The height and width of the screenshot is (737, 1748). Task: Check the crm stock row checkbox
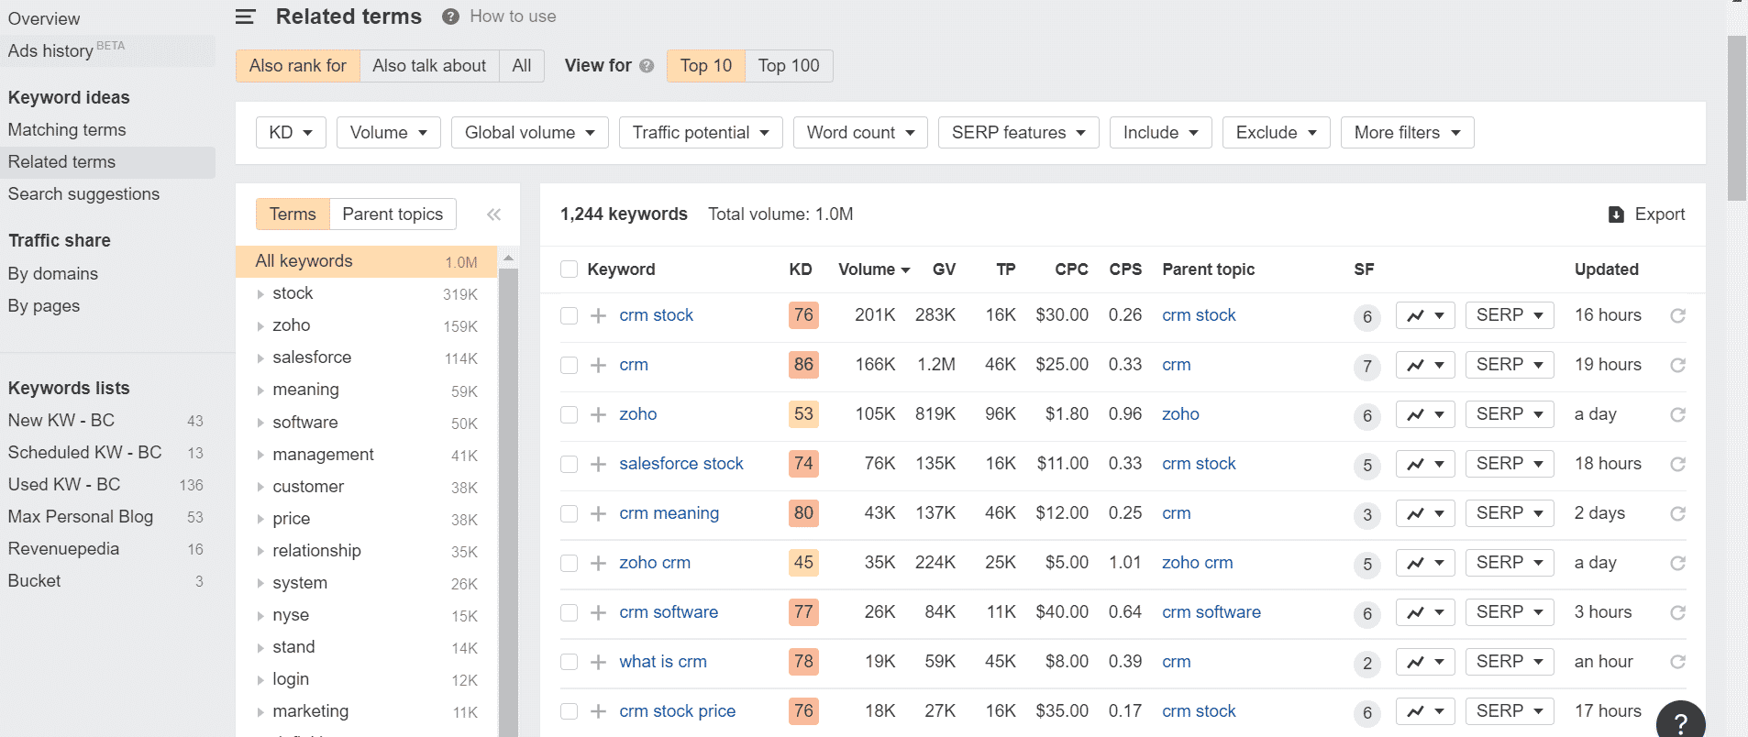point(569,315)
